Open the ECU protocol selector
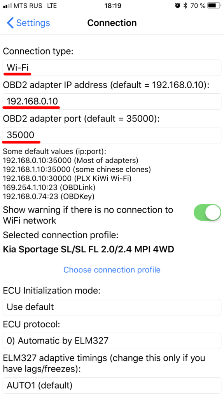 tap(112, 341)
